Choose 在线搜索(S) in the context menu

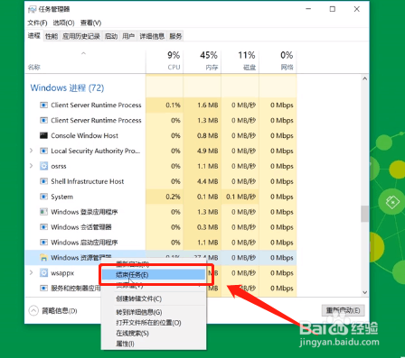(x=154, y=334)
